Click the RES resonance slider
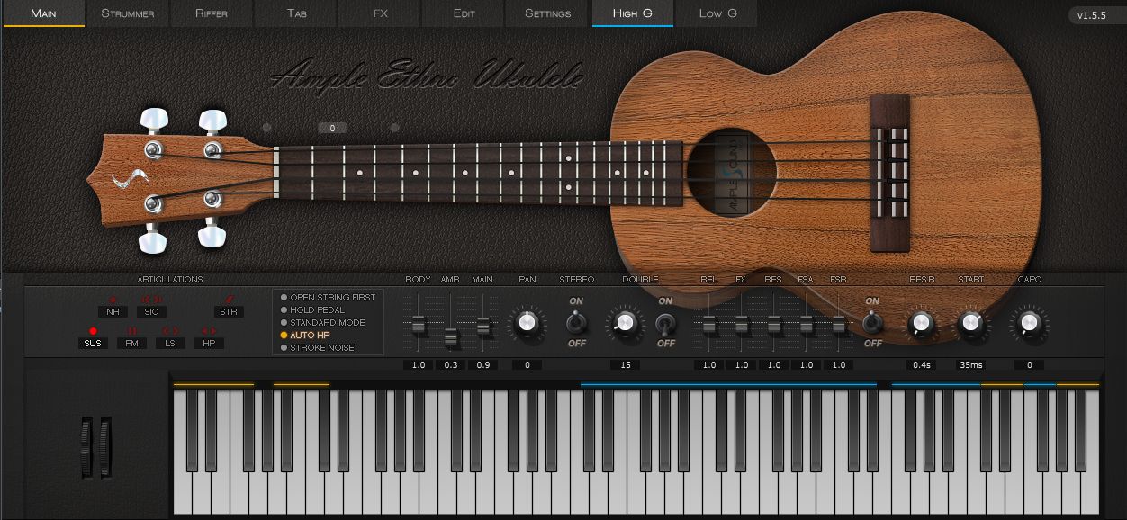Viewport: 1127px width, 520px height. 773,325
